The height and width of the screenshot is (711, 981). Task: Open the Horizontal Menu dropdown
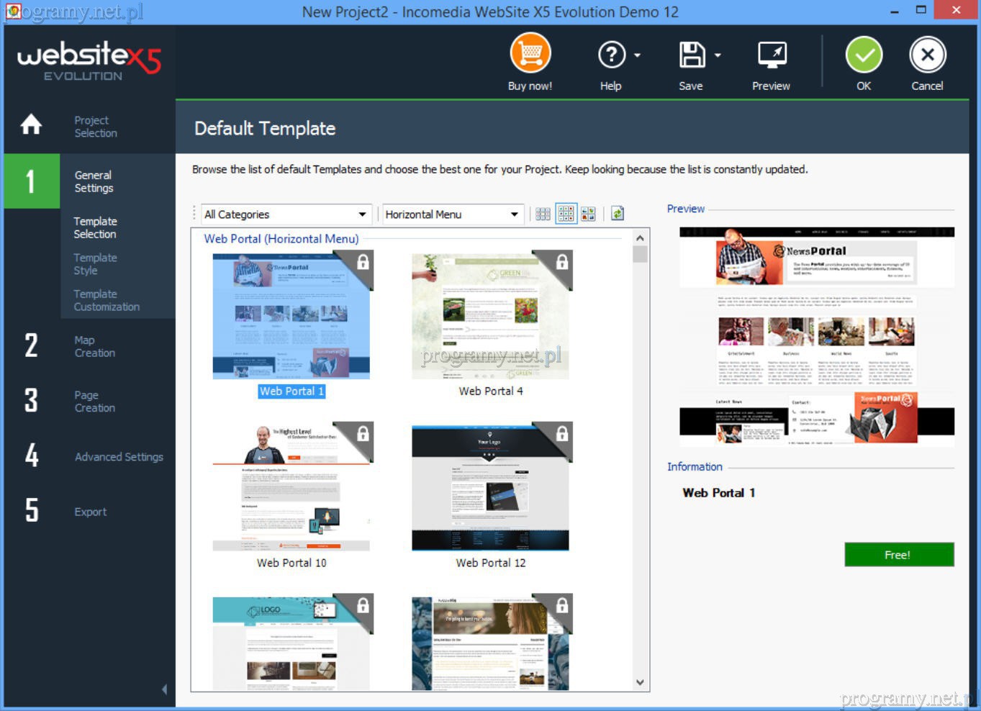(x=452, y=214)
